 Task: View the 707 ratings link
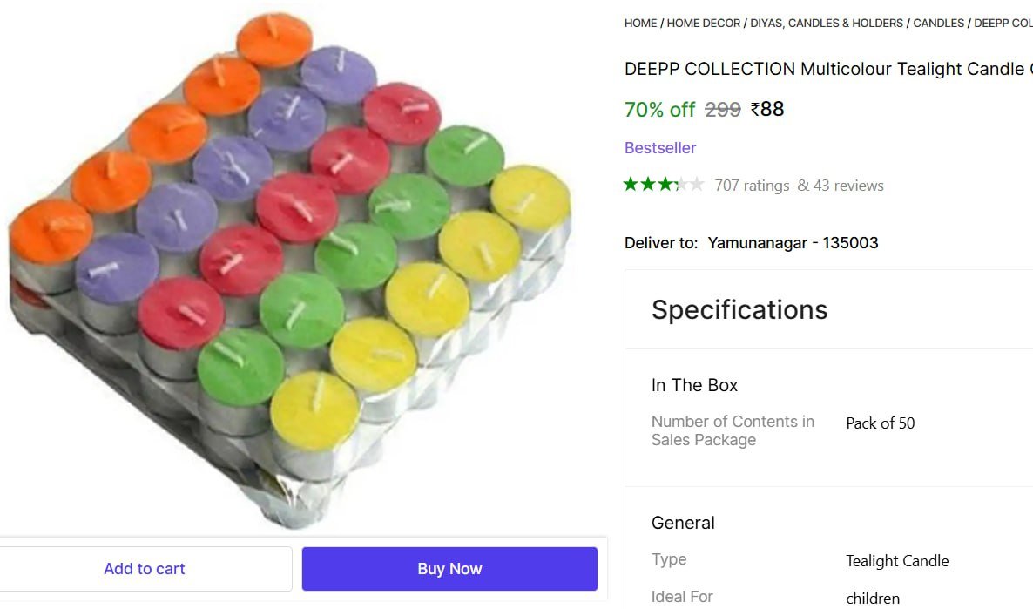[x=752, y=186]
